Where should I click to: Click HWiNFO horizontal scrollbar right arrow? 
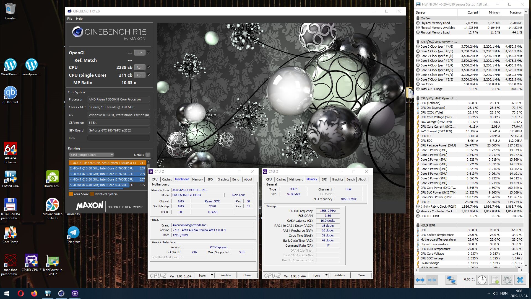click(x=521, y=270)
